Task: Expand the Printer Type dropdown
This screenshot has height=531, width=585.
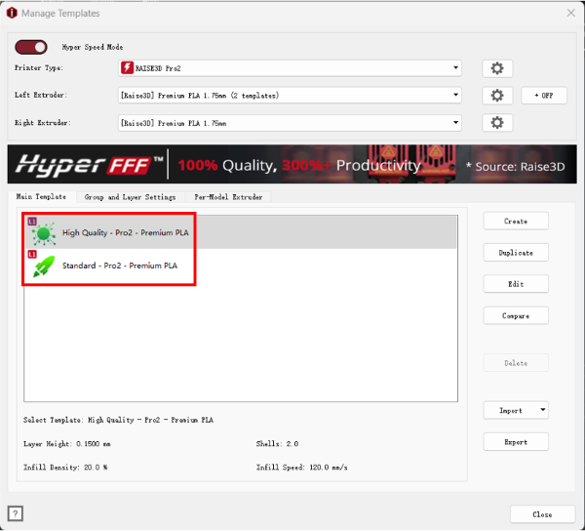Action: tap(455, 68)
